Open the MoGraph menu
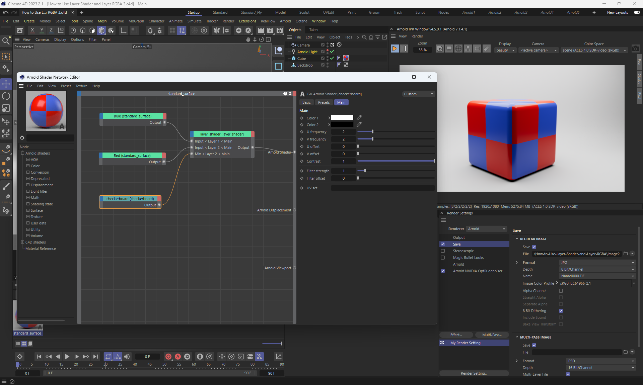The height and width of the screenshot is (385, 643). pyautogui.click(x=136, y=21)
